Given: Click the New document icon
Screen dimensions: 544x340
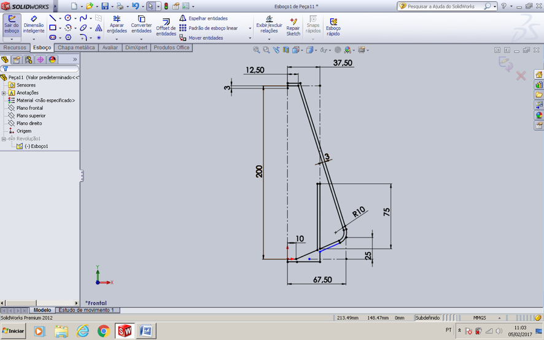Looking at the screenshot, I should (74, 6).
